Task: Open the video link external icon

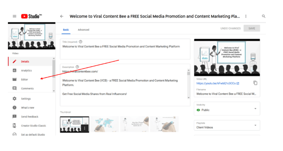Action: [x=238, y=83]
